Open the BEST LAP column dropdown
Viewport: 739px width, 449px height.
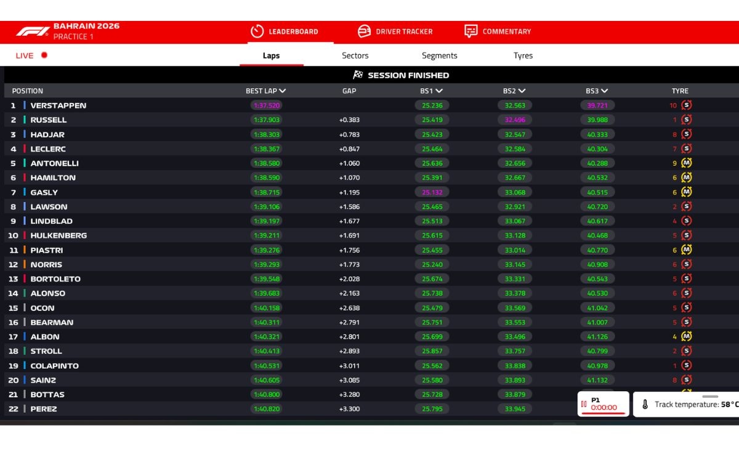[x=283, y=91]
